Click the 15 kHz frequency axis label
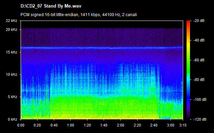Viewport: 214px width, 133px height. point(11,52)
